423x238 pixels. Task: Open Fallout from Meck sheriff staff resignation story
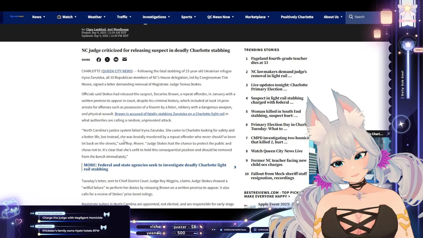[x=279, y=176]
